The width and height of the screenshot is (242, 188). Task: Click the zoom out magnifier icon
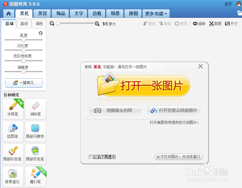[52, 24]
